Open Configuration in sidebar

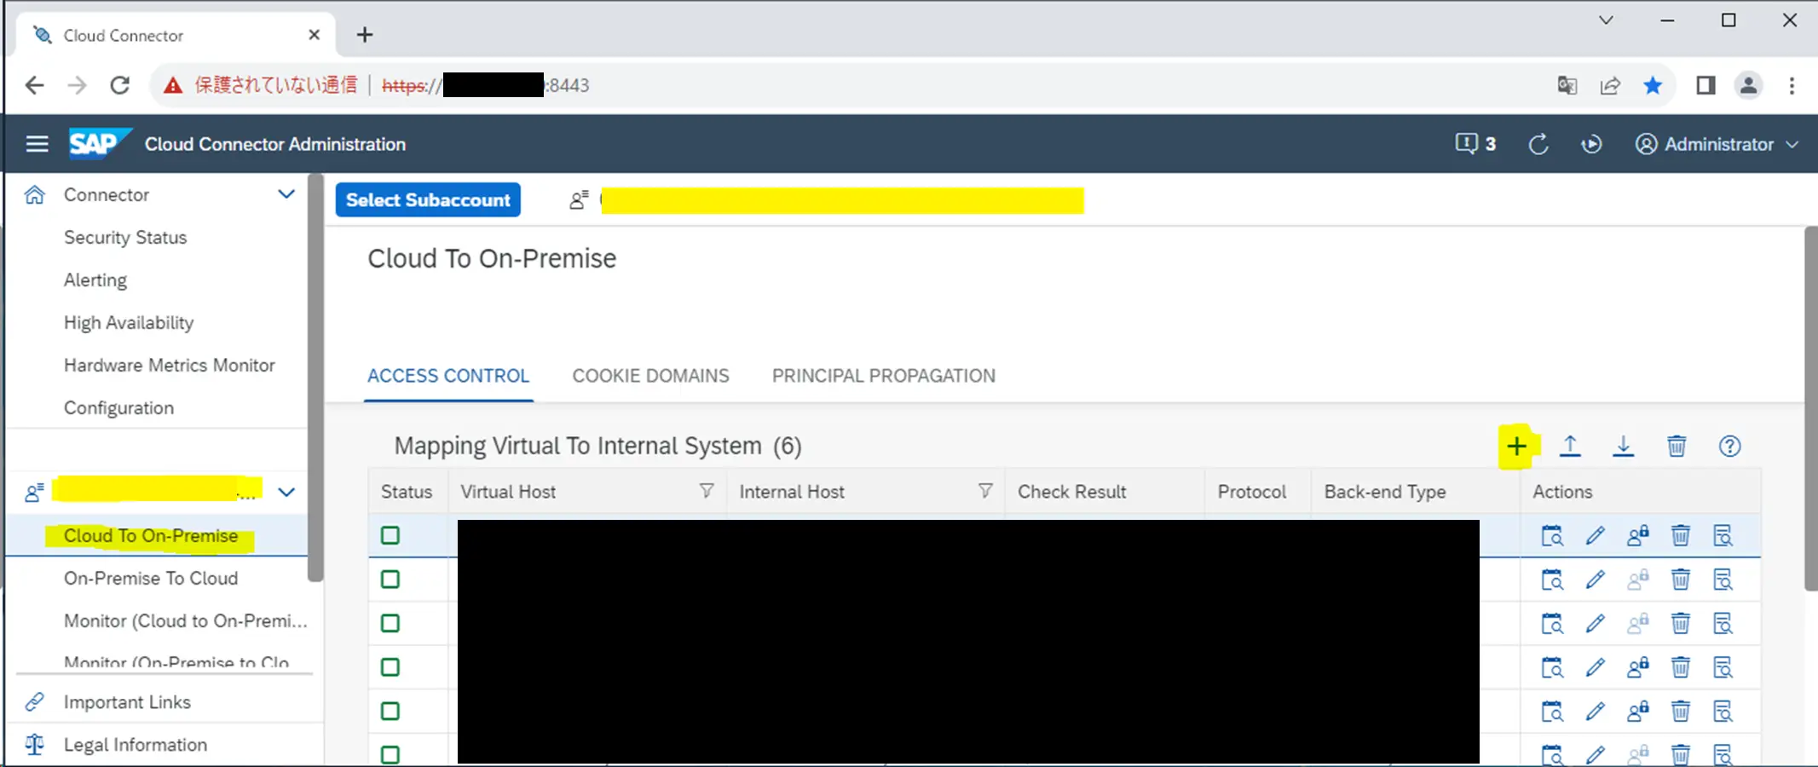[x=118, y=408]
